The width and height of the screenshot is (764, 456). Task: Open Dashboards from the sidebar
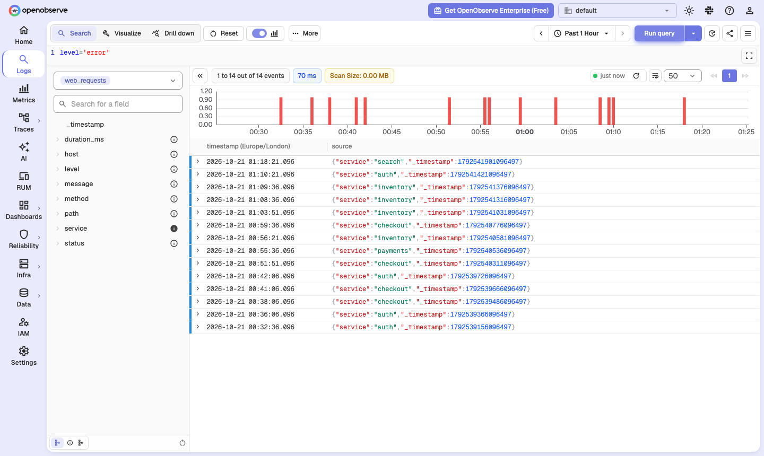(24, 210)
